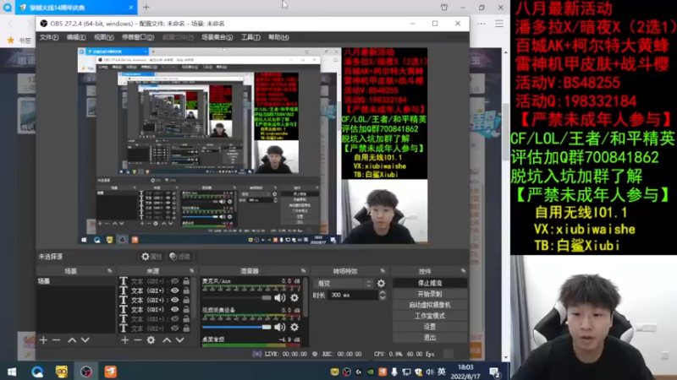This screenshot has width=677, height=380.
Task: Adjust the 视频采集设备 volume slider
Action: tap(237, 327)
